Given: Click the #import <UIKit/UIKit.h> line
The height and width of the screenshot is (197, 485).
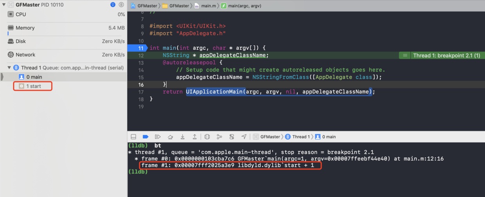Looking at the screenshot, I should 187,26.
